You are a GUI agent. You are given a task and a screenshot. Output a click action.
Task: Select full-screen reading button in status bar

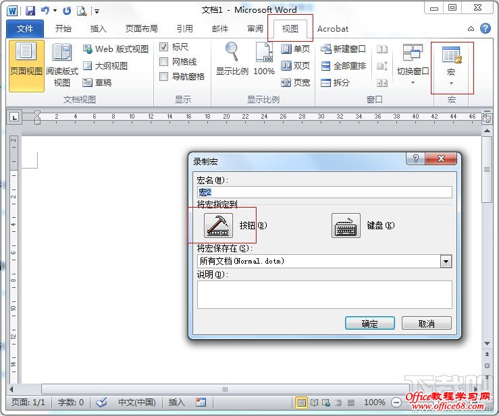tap(315, 403)
